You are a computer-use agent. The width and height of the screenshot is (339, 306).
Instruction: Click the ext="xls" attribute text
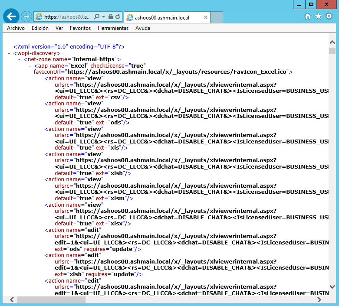[x=112, y=148]
